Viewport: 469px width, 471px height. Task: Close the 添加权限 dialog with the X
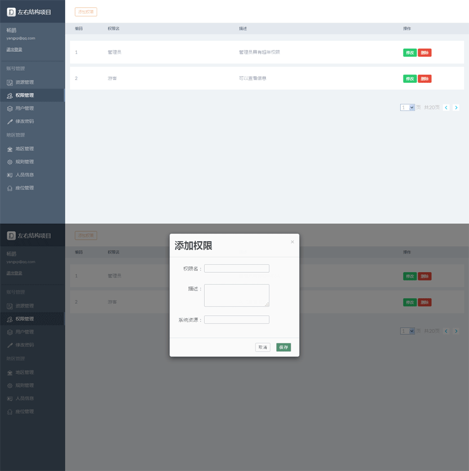click(292, 242)
